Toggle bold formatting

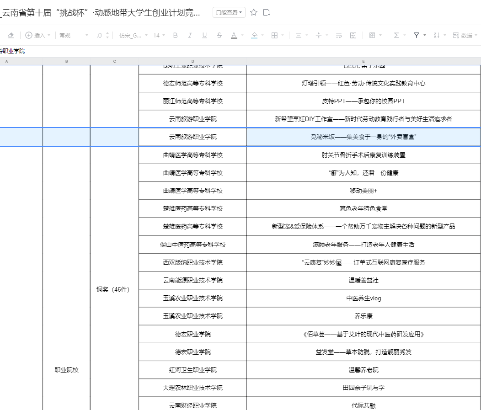175,35
